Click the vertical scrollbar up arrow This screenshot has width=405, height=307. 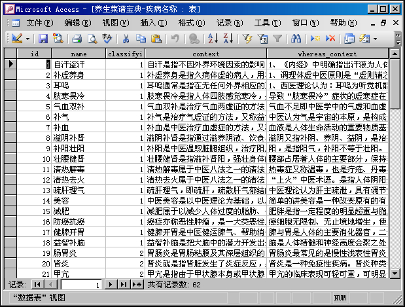[395, 54]
